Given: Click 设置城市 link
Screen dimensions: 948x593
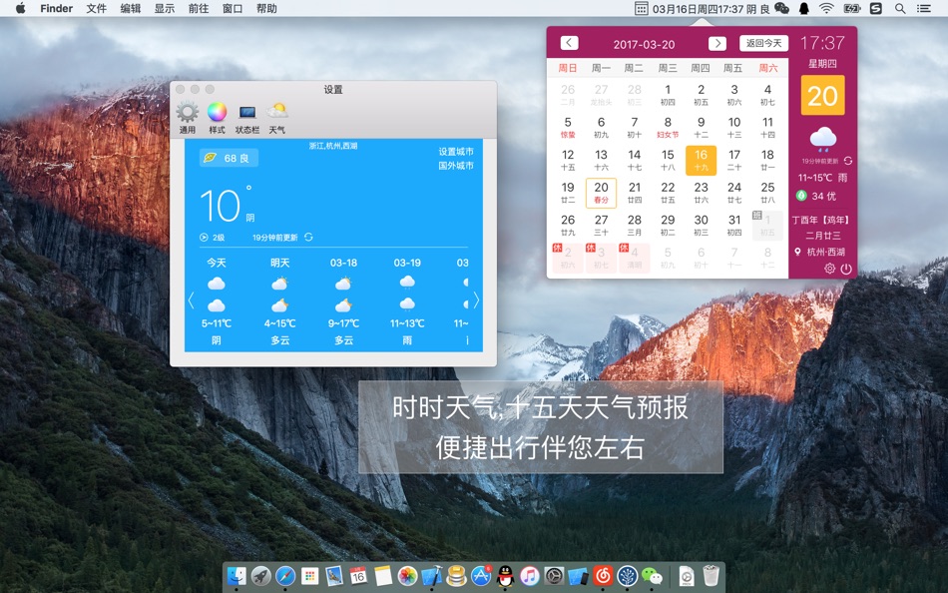Looking at the screenshot, I should tap(456, 152).
